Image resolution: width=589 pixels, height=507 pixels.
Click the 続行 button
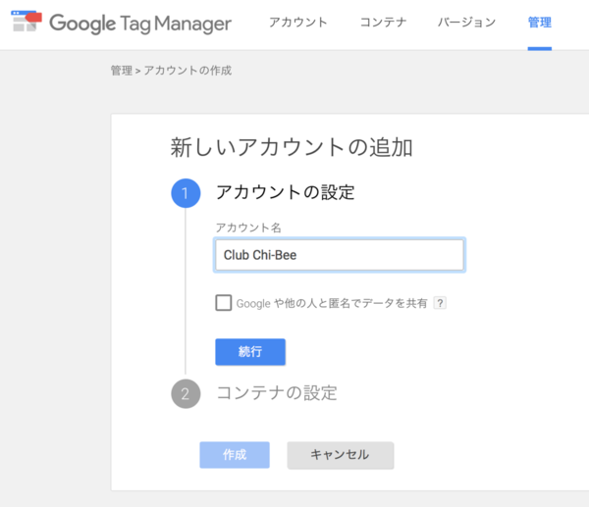[250, 352]
